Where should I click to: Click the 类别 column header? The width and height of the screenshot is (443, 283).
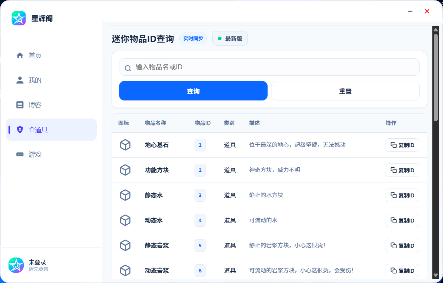click(229, 123)
